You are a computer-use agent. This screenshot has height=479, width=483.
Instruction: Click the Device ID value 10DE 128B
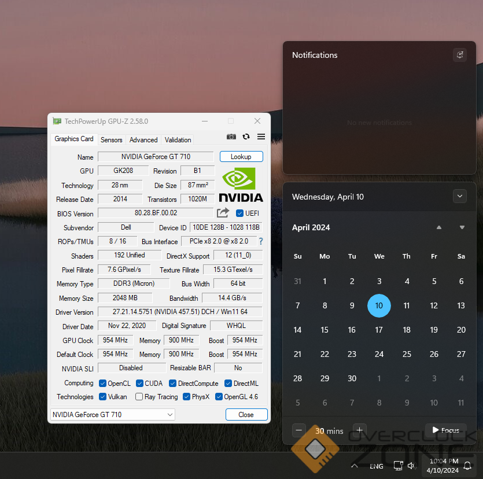click(226, 227)
